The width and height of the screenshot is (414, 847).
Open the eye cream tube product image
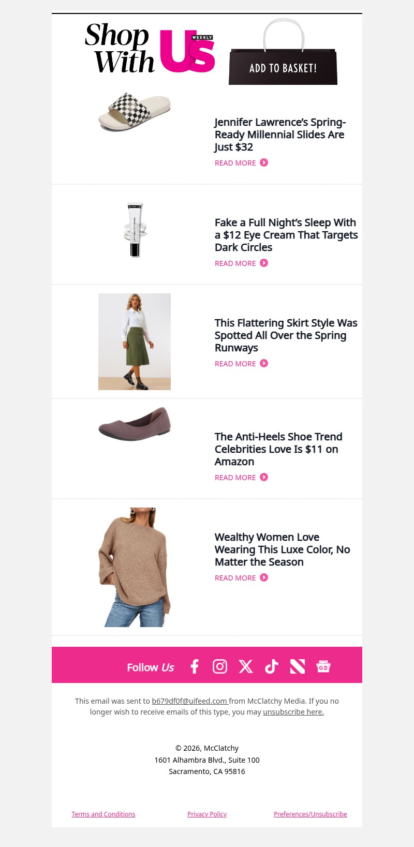point(135,230)
